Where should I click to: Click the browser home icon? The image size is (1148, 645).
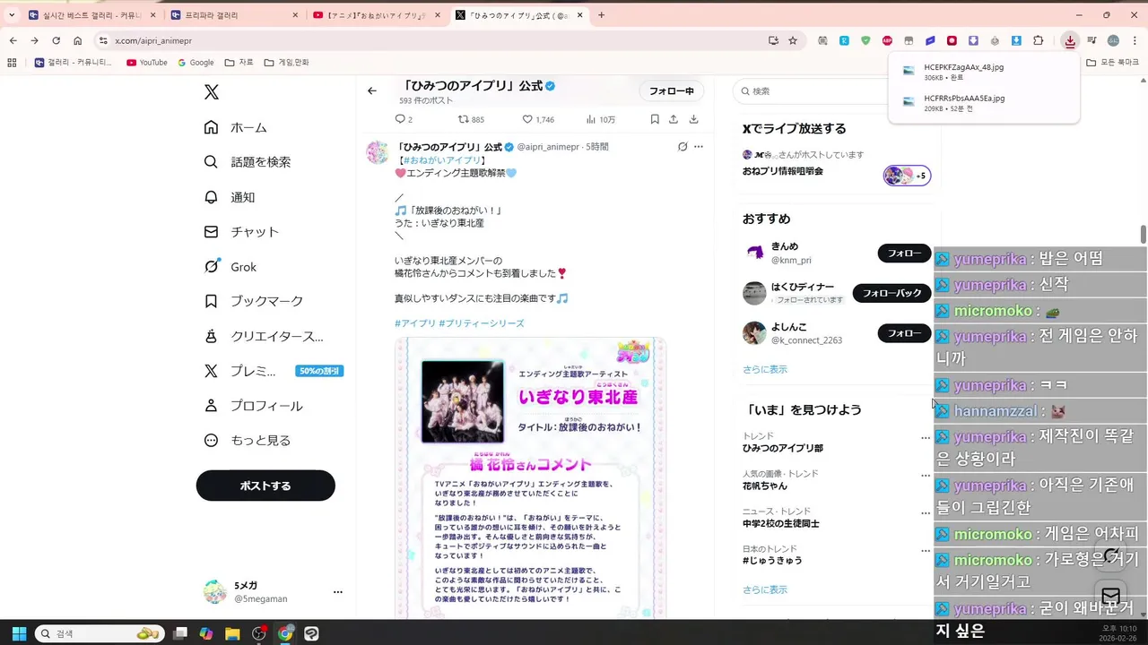click(78, 40)
